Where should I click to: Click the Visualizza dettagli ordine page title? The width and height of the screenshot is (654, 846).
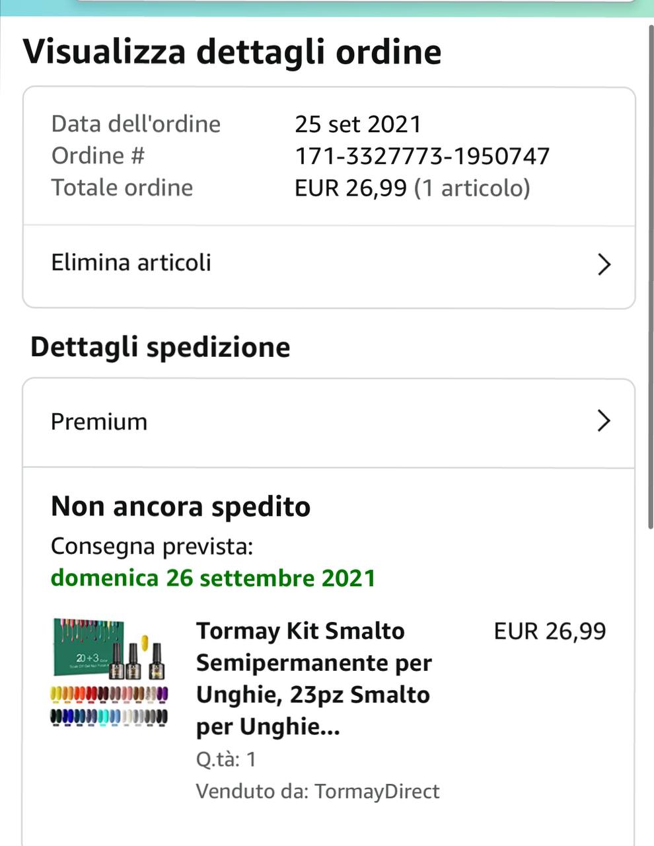tap(232, 52)
